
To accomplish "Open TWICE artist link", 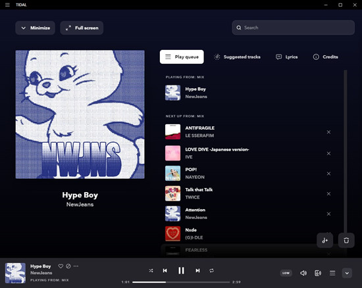I will pos(192,197).
